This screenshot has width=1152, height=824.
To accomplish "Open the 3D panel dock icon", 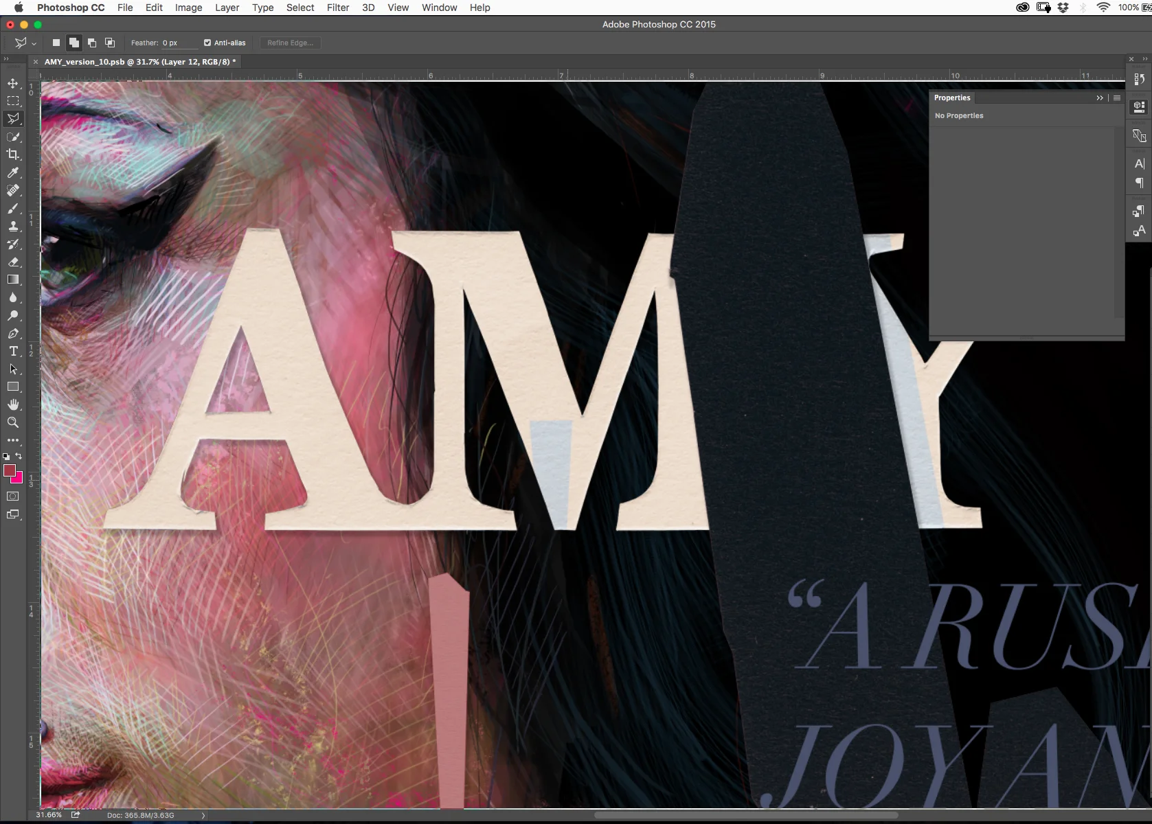I will pyautogui.click(x=1139, y=136).
